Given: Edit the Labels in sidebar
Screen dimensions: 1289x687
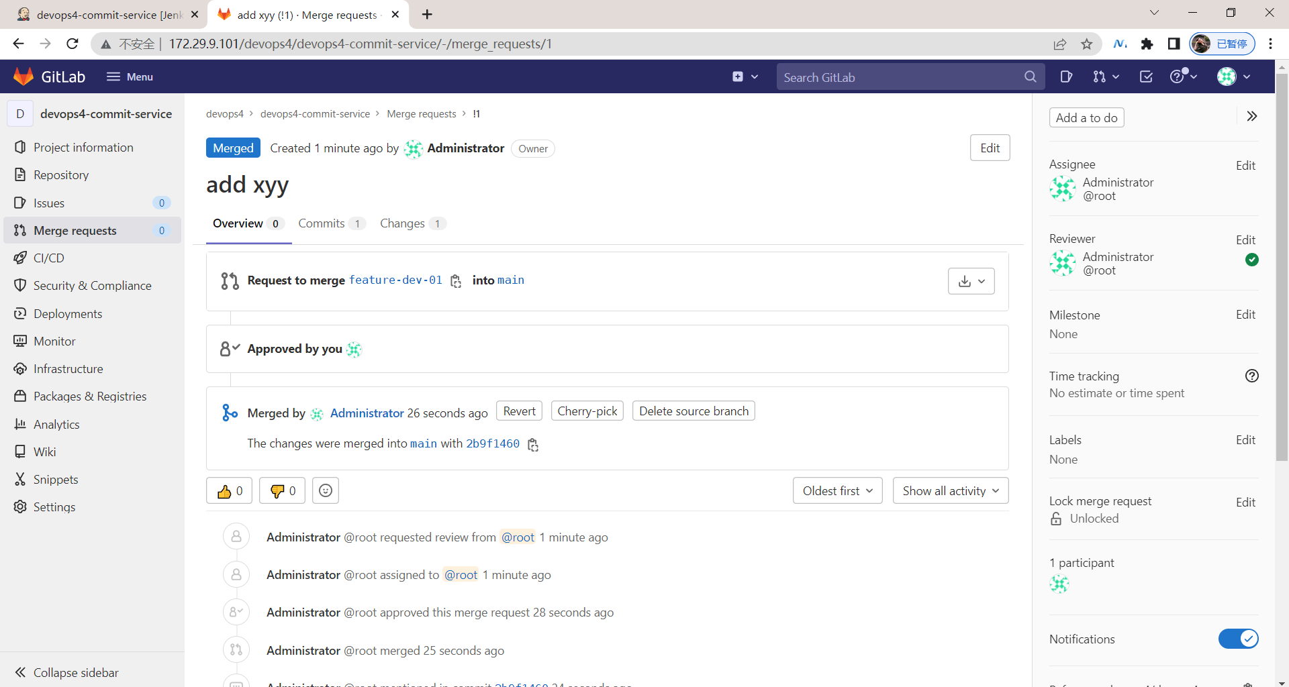Looking at the screenshot, I should click(x=1245, y=440).
